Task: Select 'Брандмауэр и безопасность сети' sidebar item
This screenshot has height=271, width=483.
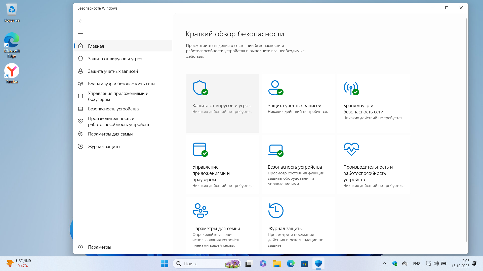Action: pyautogui.click(x=121, y=84)
